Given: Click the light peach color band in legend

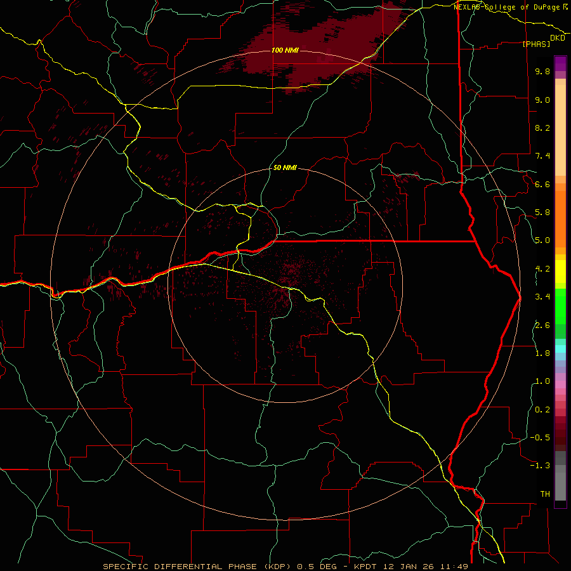Looking at the screenshot, I should pos(560,130).
